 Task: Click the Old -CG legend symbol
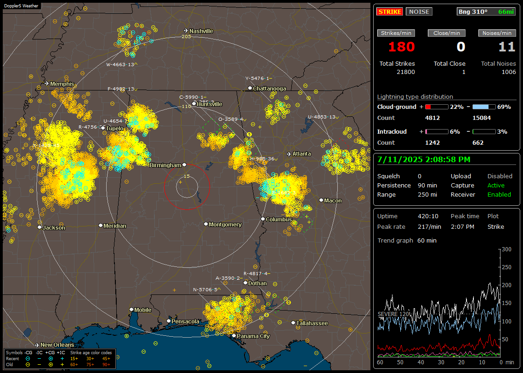(28, 364)
